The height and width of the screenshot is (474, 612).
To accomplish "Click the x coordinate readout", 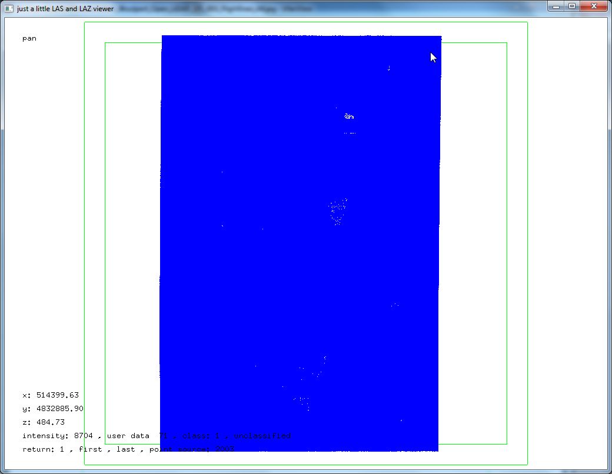I will [x=50, y=395].
